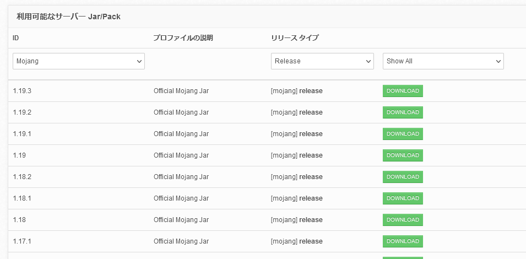The height and width of the screenshot is (259, 526).
Task: Click Official Mojang Jar in 1.18.2 row
Action: coord(181,177)
